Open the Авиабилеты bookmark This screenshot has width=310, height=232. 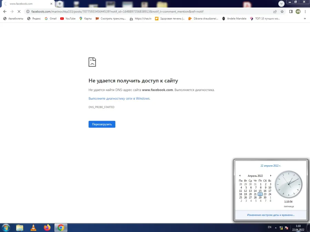(x=13, y=19)
